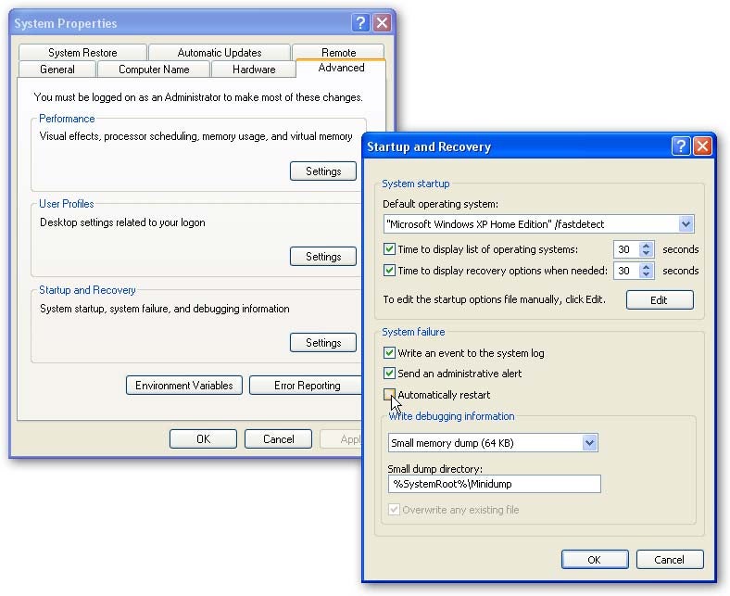Select the Hardware tab
This screenshot has width=730, height=596.
[x=254, y=69]
